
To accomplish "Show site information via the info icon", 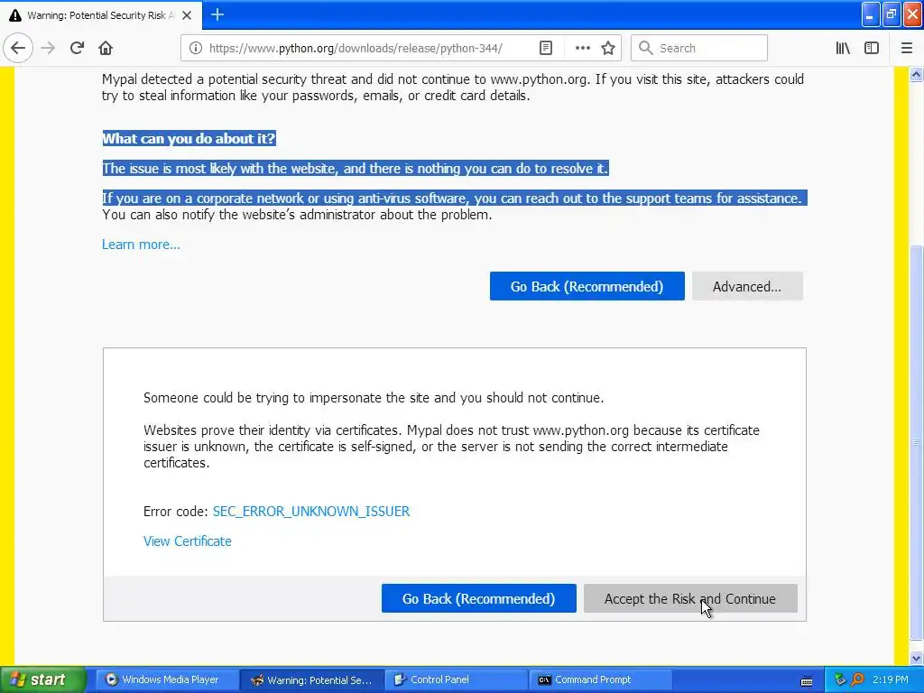I will (196, 48).
